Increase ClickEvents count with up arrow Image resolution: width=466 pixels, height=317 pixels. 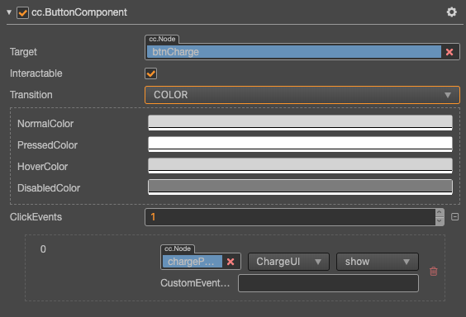440,212
